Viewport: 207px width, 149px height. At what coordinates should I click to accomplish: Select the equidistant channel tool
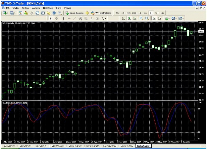pos(80,18)
